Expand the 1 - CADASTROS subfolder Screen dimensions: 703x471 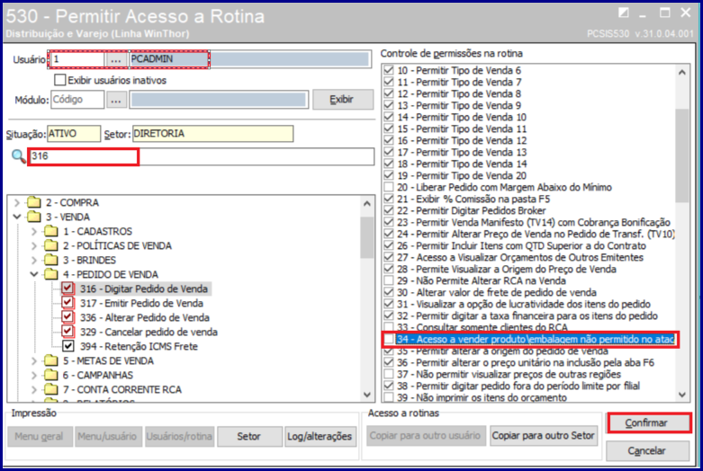pos(34,232)
